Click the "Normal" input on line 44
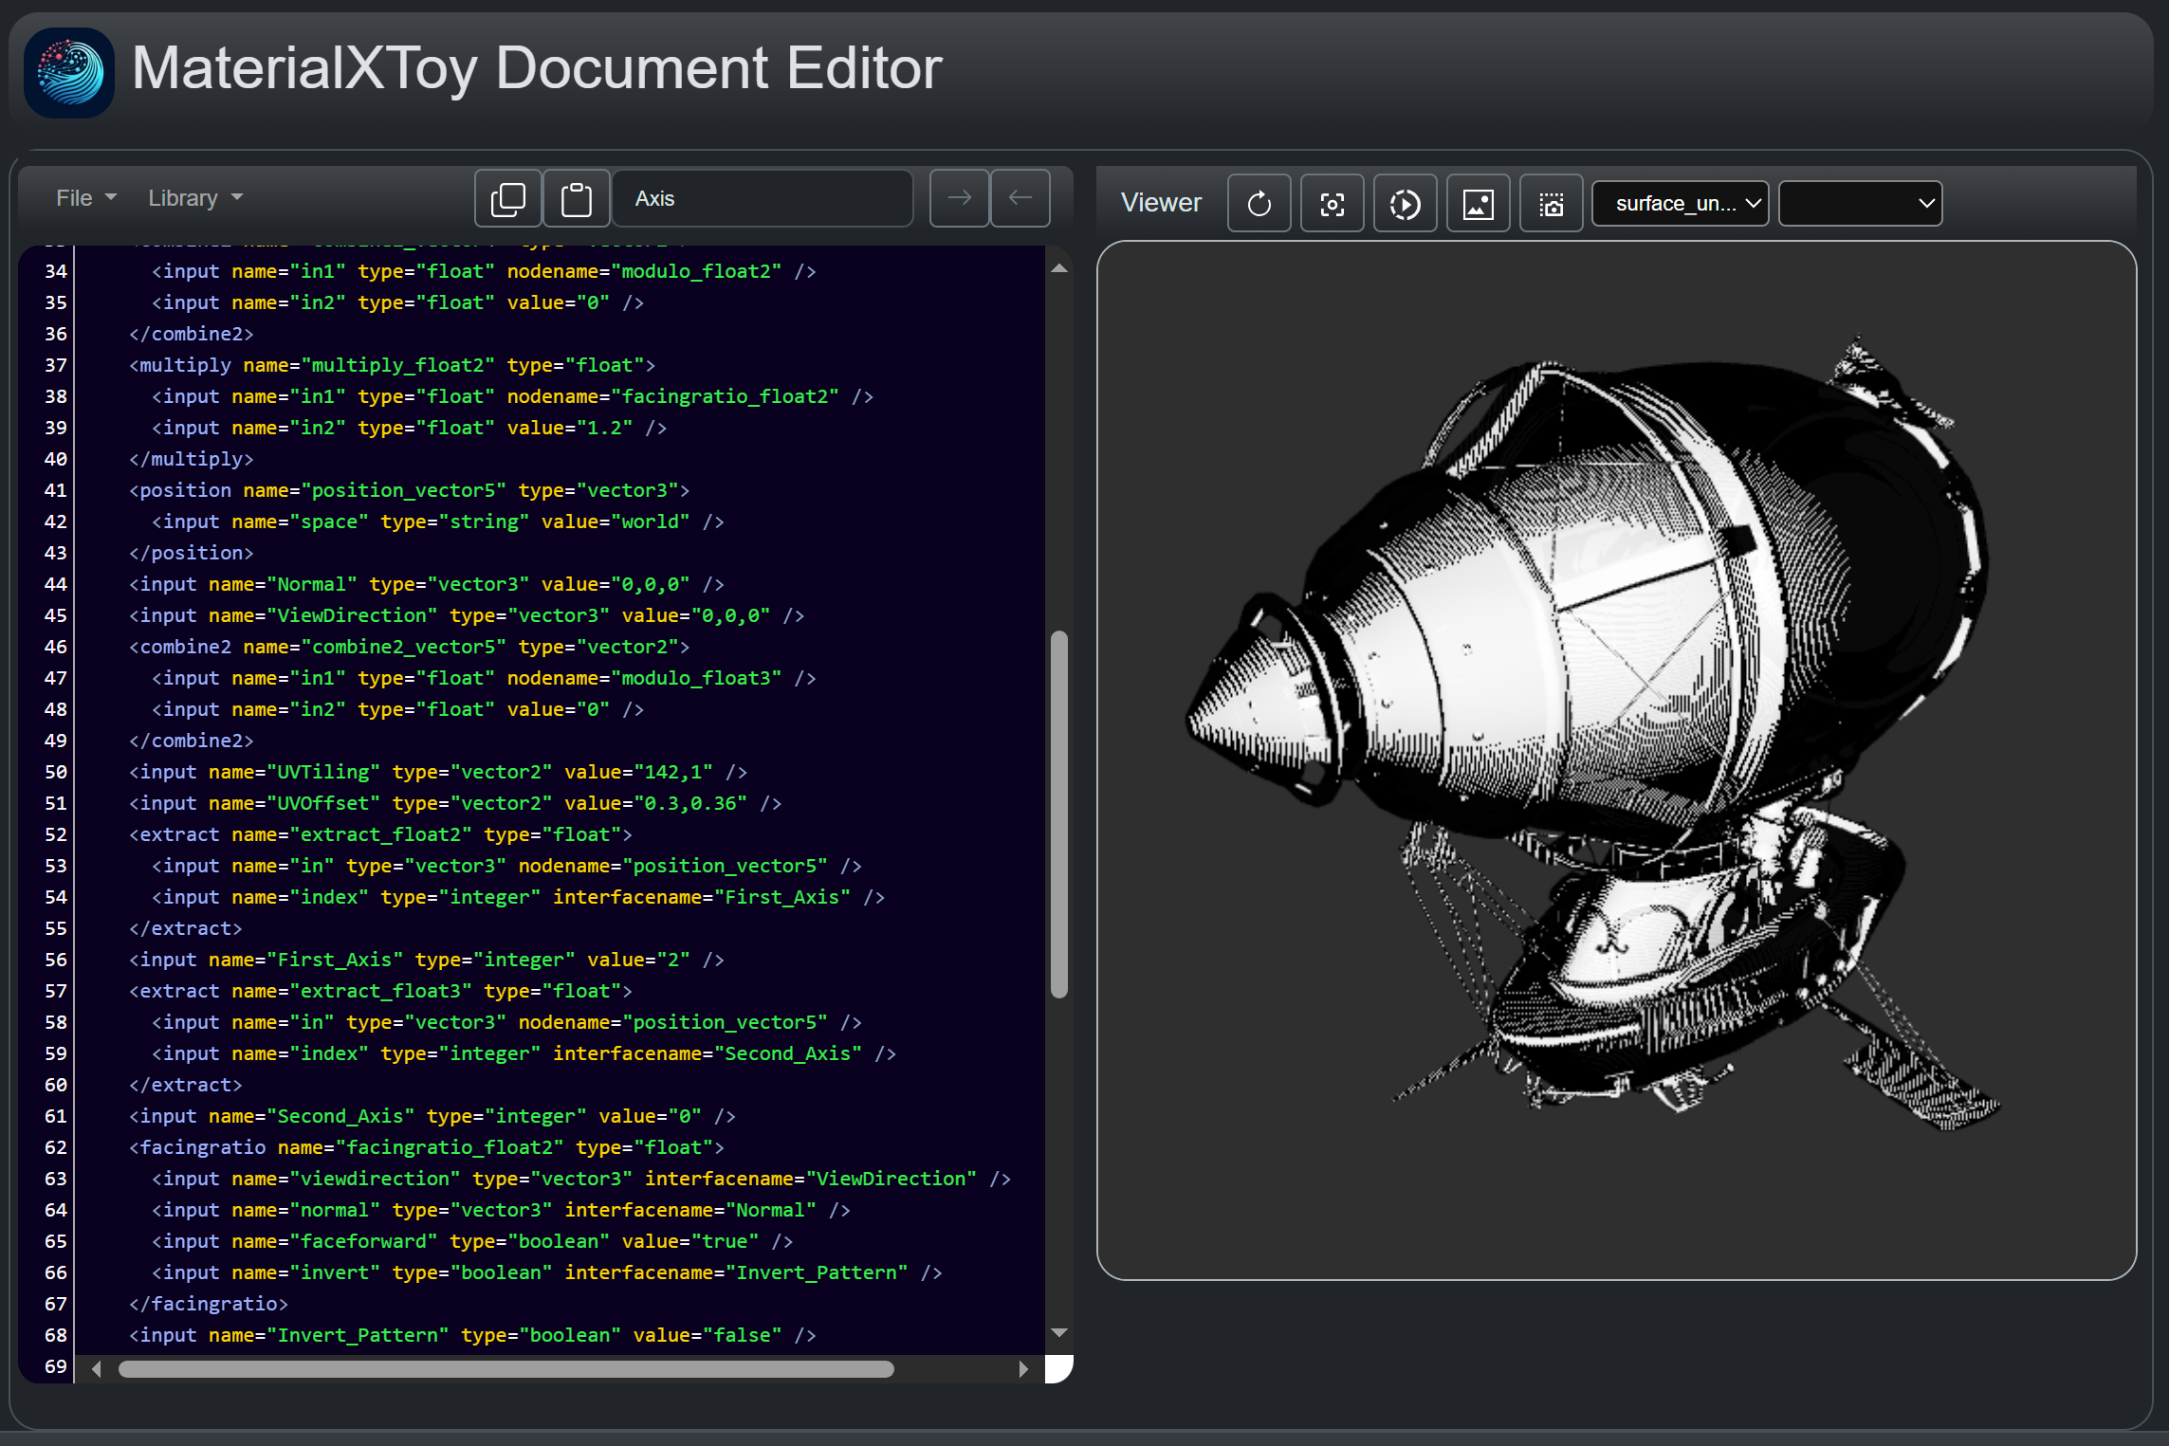 pyautogui.click(x=312, y=584)
